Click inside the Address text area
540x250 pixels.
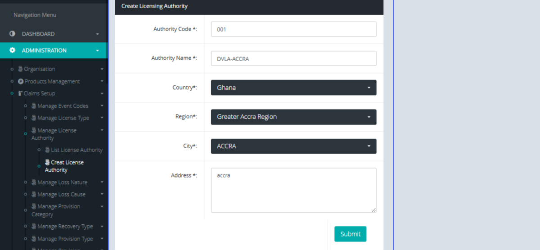tap(293, 190)
